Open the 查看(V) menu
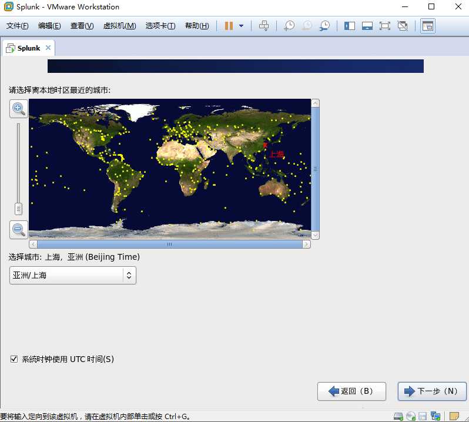 point(82,26)
